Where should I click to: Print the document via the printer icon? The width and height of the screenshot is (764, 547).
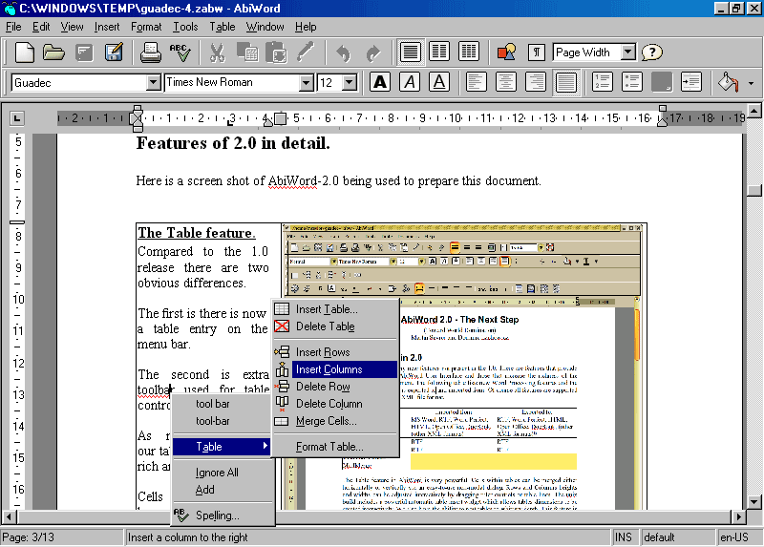[151, 53]
